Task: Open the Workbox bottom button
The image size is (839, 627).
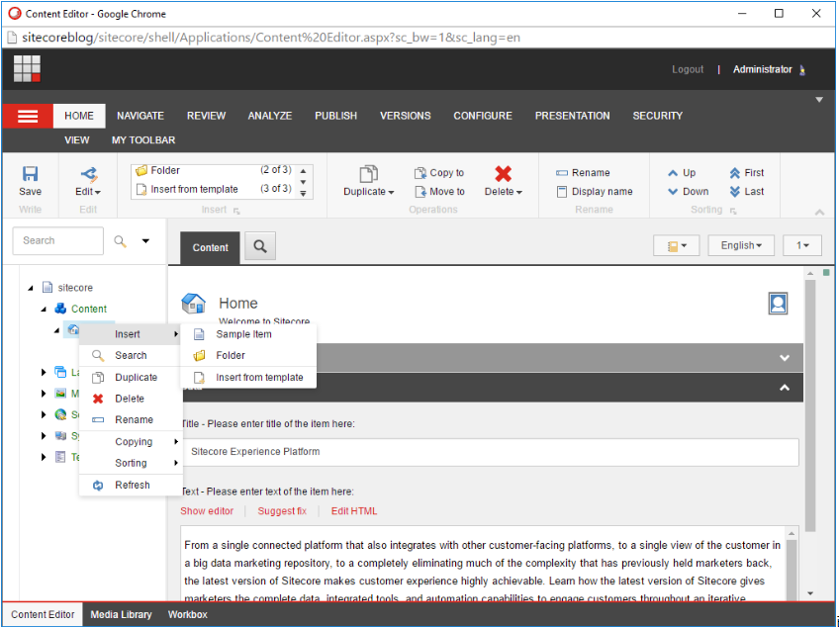Action: [187, 615]
